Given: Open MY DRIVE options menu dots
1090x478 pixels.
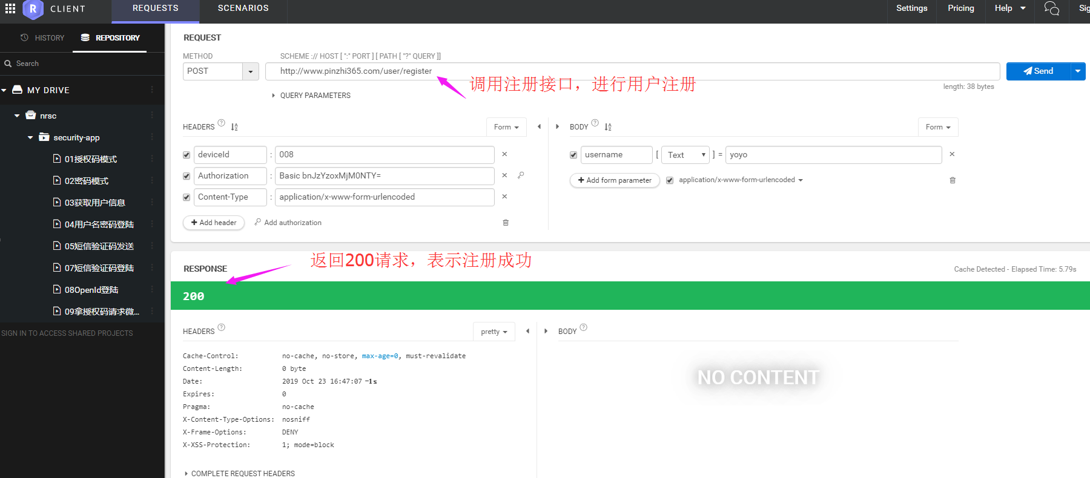Looking at the screenshot, I should 152,90.
